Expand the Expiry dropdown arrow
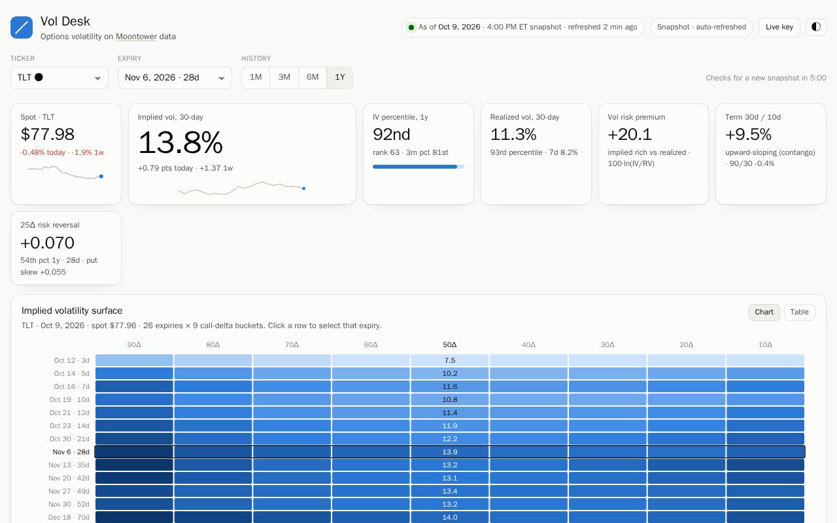Screen dimensions: 837x523 (221, 78)
